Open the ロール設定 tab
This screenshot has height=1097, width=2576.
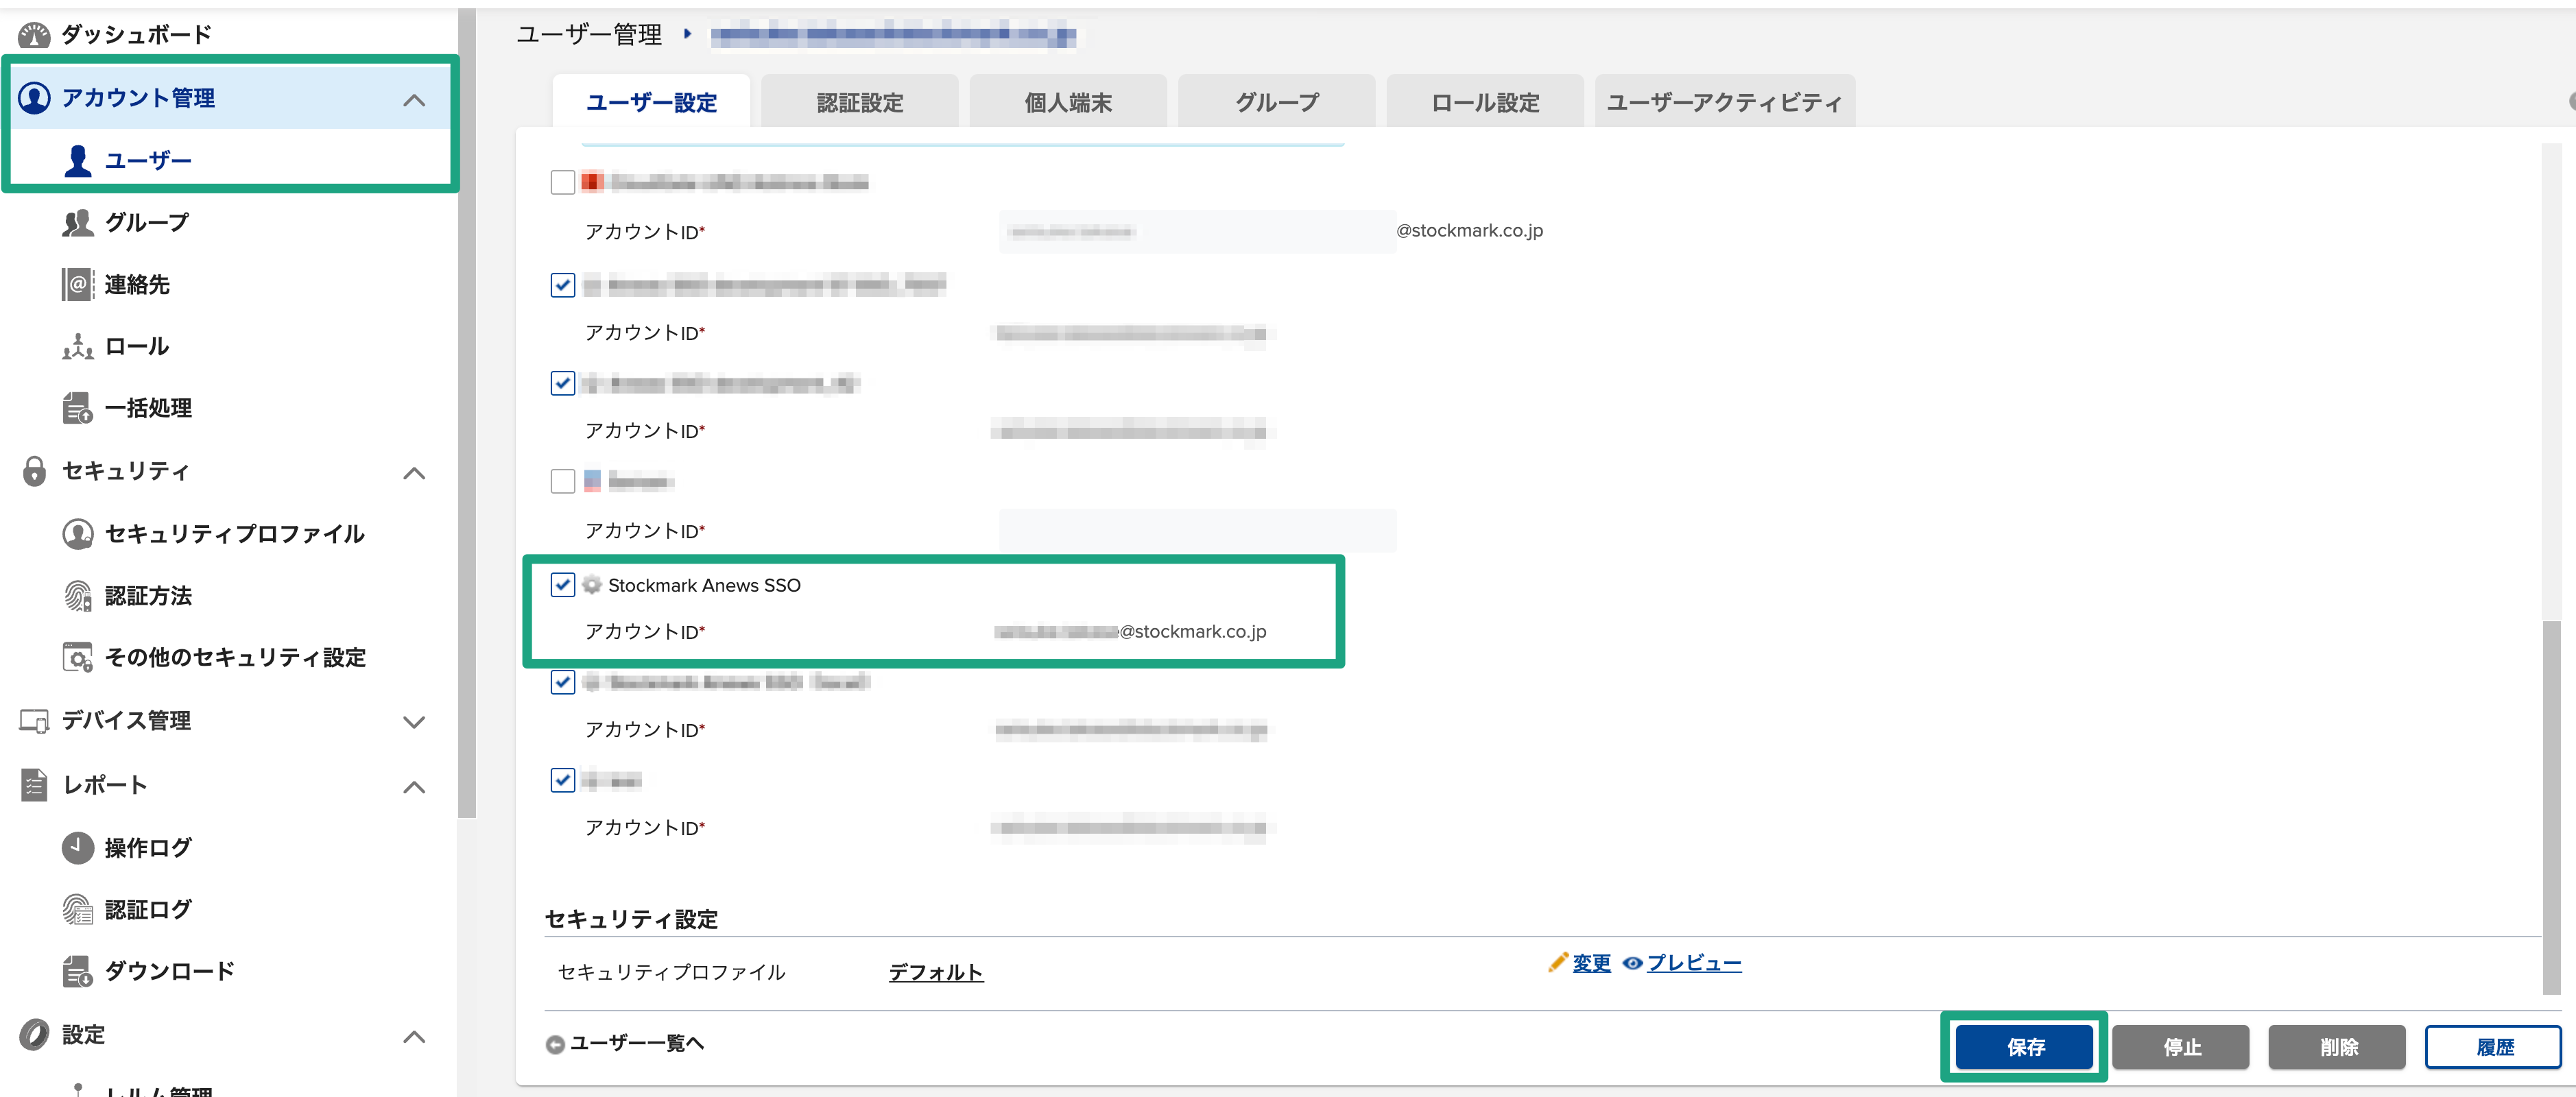[x=1484, y=103]
